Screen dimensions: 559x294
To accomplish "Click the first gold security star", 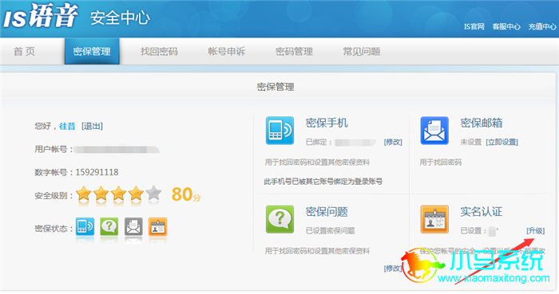I will click(x=84, y=194).
